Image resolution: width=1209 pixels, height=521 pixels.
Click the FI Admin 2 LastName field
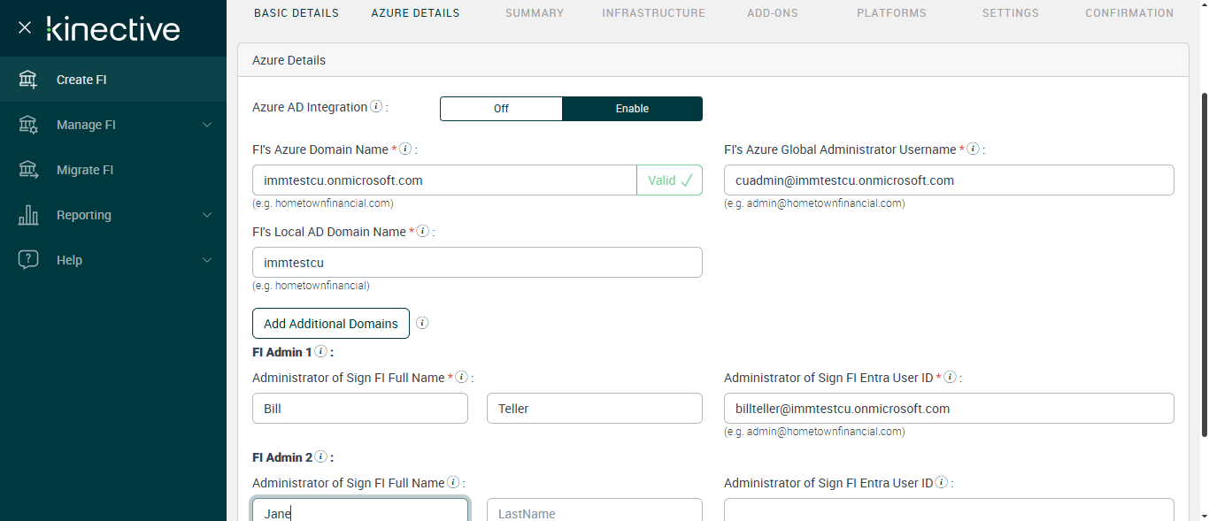pos(594,512)
